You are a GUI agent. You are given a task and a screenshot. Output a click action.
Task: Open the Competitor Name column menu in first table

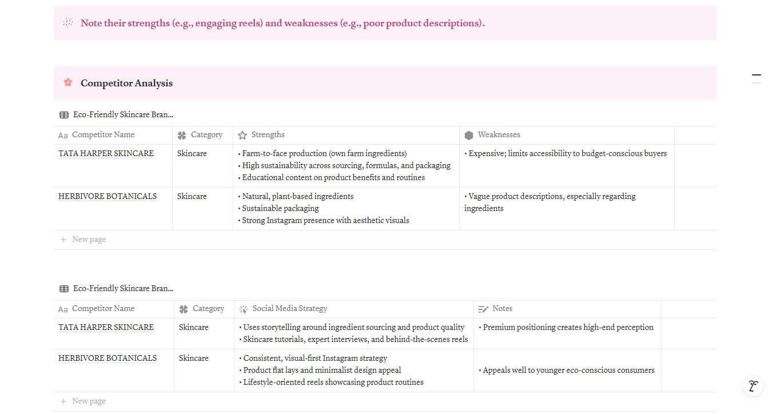click(x=113, y=136)
